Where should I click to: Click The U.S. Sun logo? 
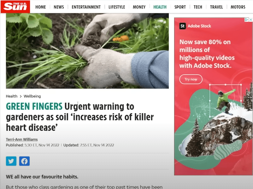coord(15,7)
